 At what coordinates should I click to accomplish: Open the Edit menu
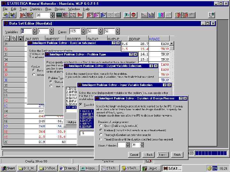(x=13, y=9)
